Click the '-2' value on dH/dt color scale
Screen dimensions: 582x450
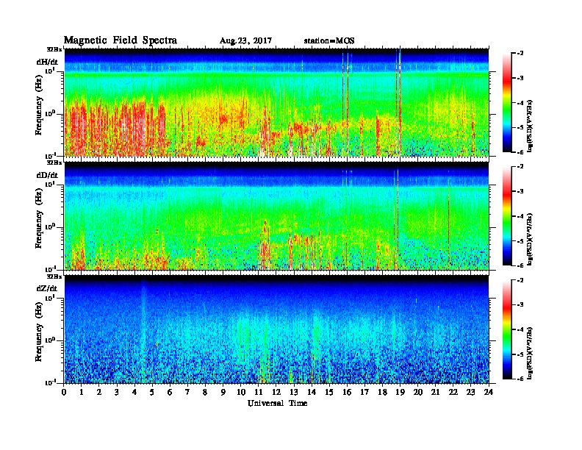(521, 54)
